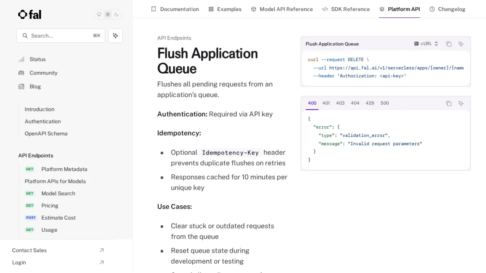Viewport: 486px width, 273px height.
Task: Click the Community Discord icon
Action: click(21, 73)
